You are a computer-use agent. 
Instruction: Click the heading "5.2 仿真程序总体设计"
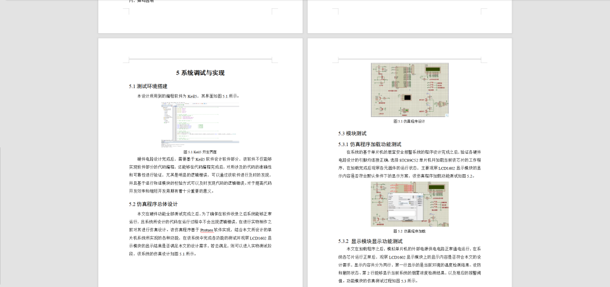coord(153,204)
